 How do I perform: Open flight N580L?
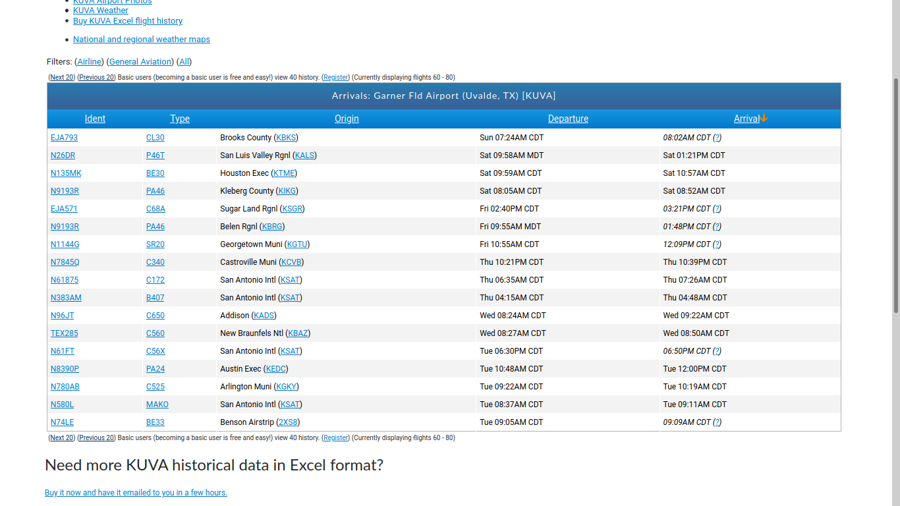coord(62,405)
